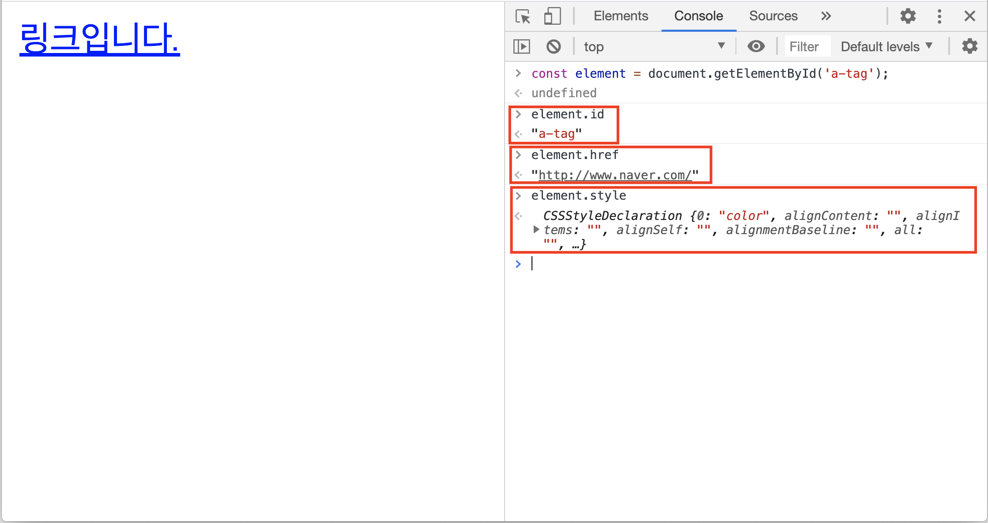Image resolution: width=988 pixels, height=523 pixels.
Task: Switch to the Elements tab
Action: coord(620,16)
